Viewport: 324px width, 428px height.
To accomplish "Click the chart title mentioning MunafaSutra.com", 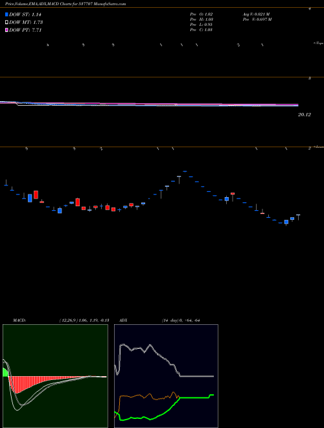I will [x=65, y=5].
